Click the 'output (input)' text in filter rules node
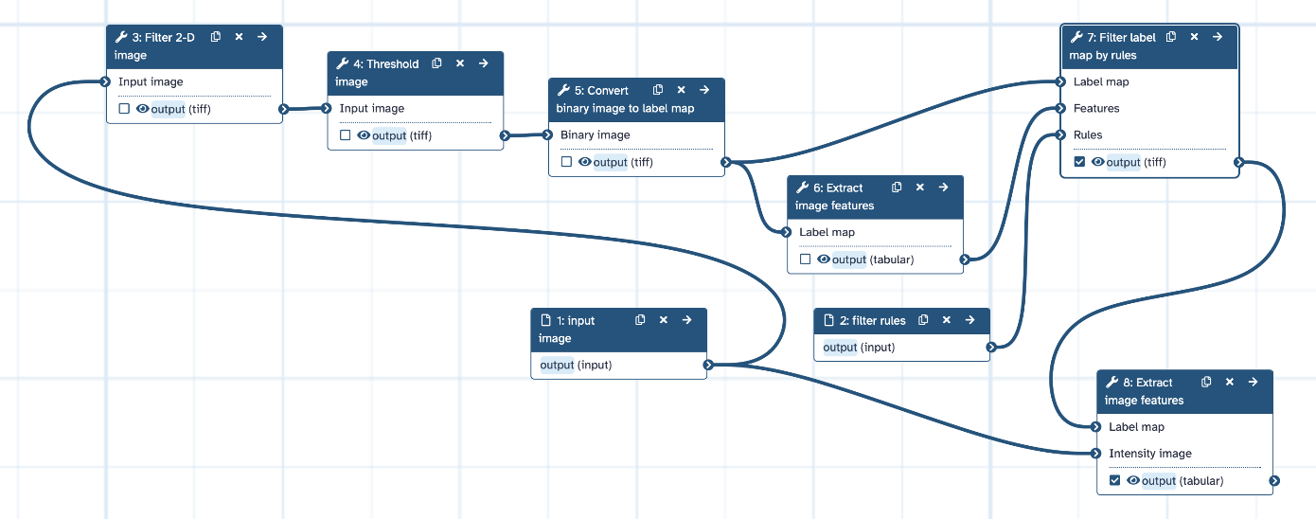The image size is (1316, 519). tap(859, 347)
